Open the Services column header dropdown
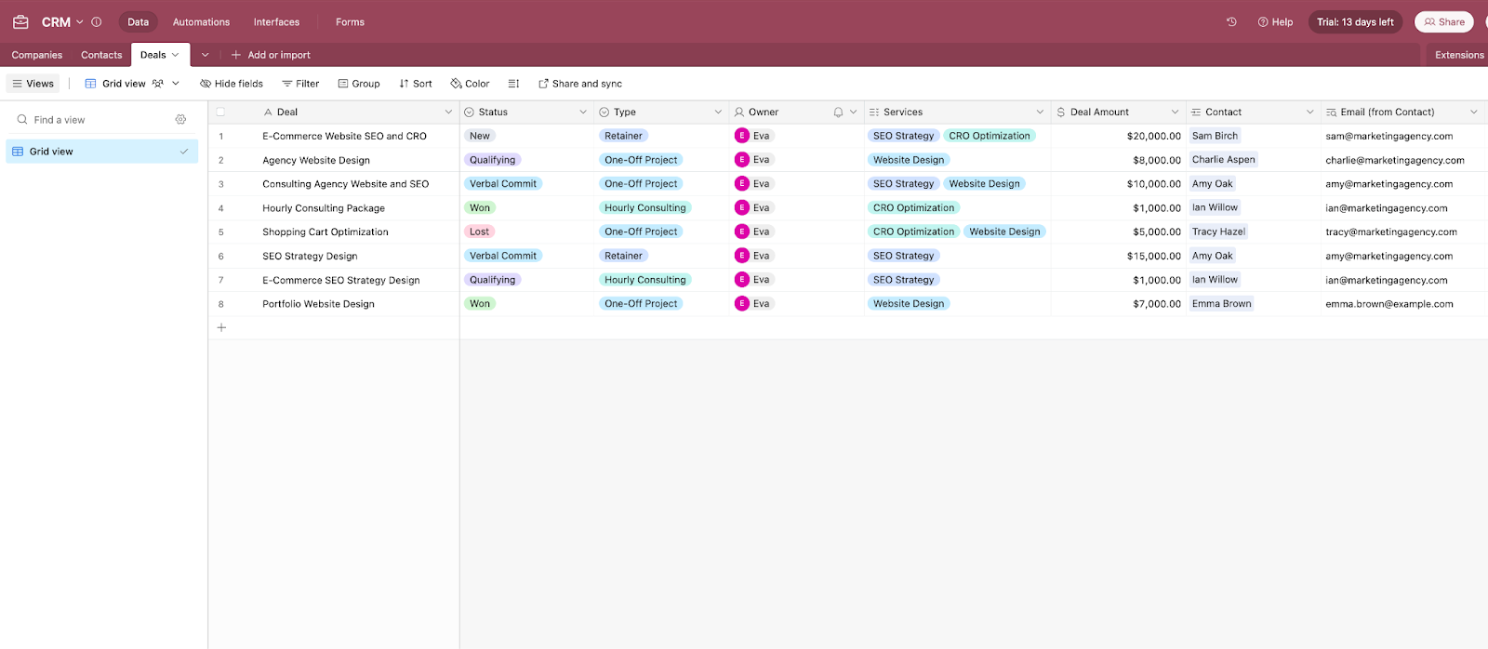Screen dimensions: 1488x649 click(x=1040, y=112)
